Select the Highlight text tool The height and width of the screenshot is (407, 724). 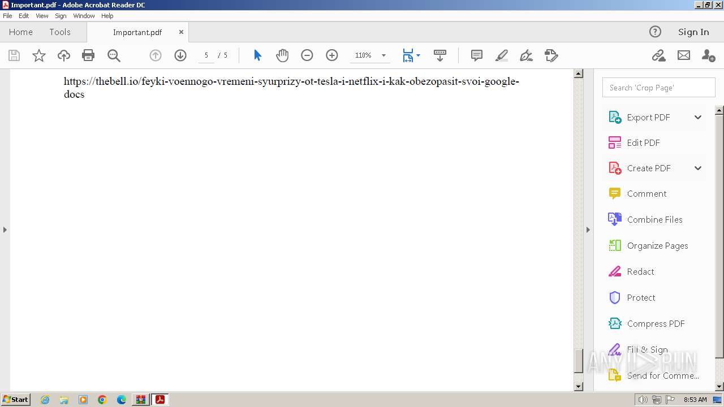coord(502,55)
